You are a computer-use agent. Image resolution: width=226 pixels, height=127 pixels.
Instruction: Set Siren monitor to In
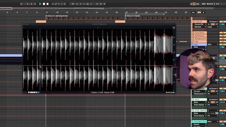(x=209, y=102)
